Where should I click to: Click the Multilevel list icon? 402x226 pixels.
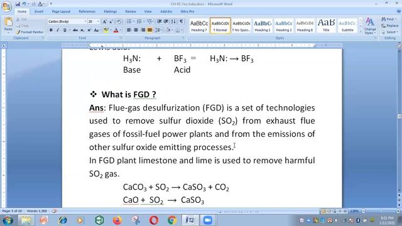pos(149,21)
